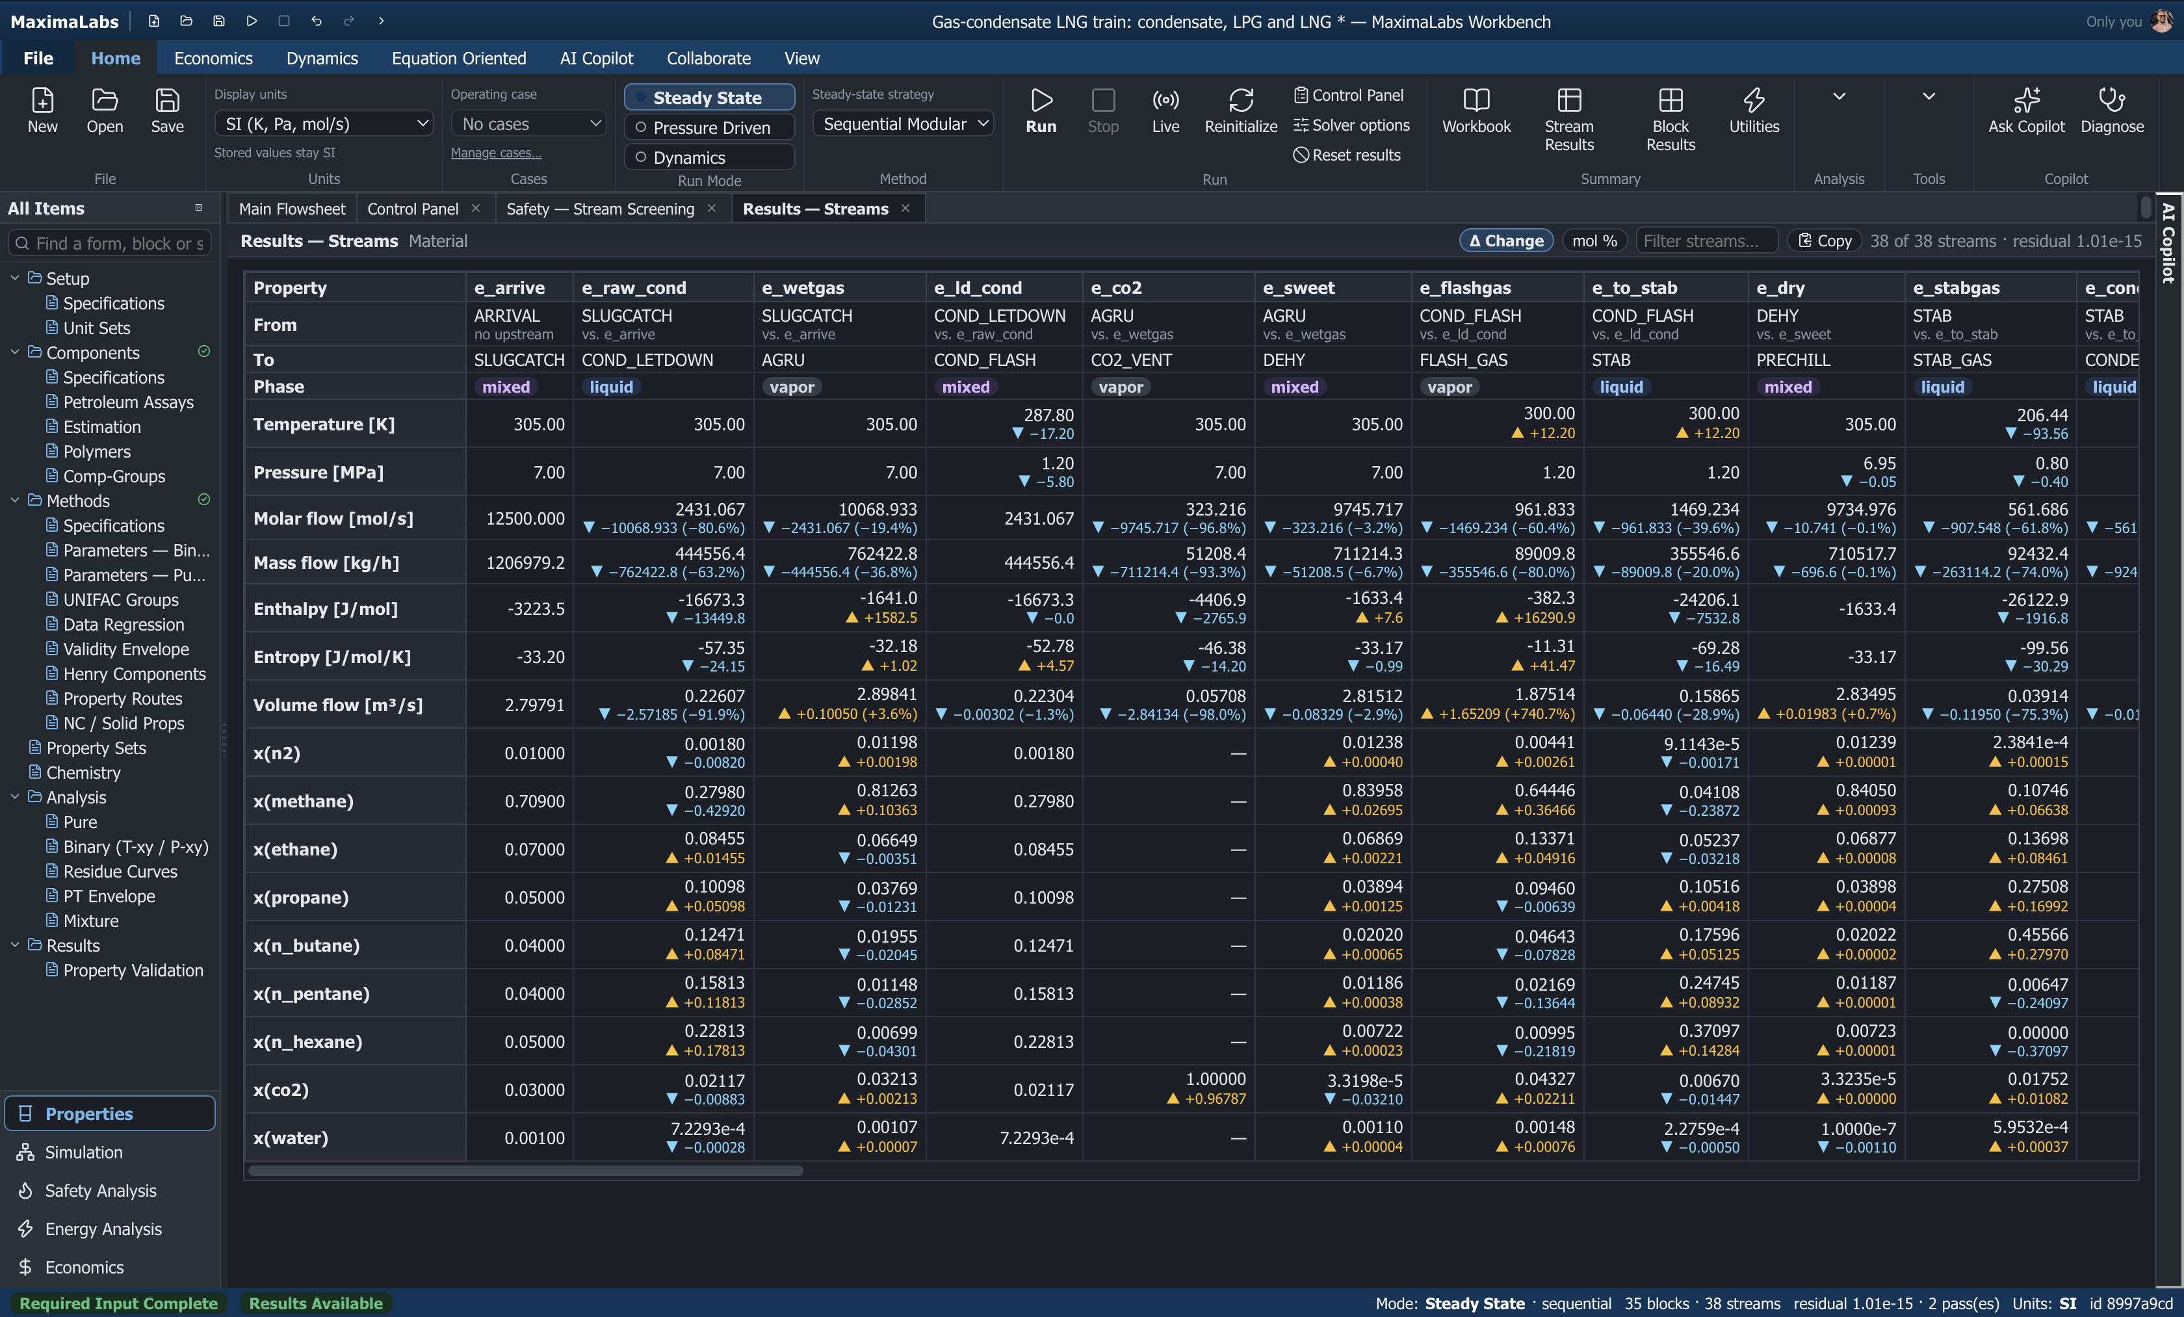Image resolution: width=2184 pixels, height=1317 pixels.
Task: Select the Dynamics run mode option
Action: 709,158
